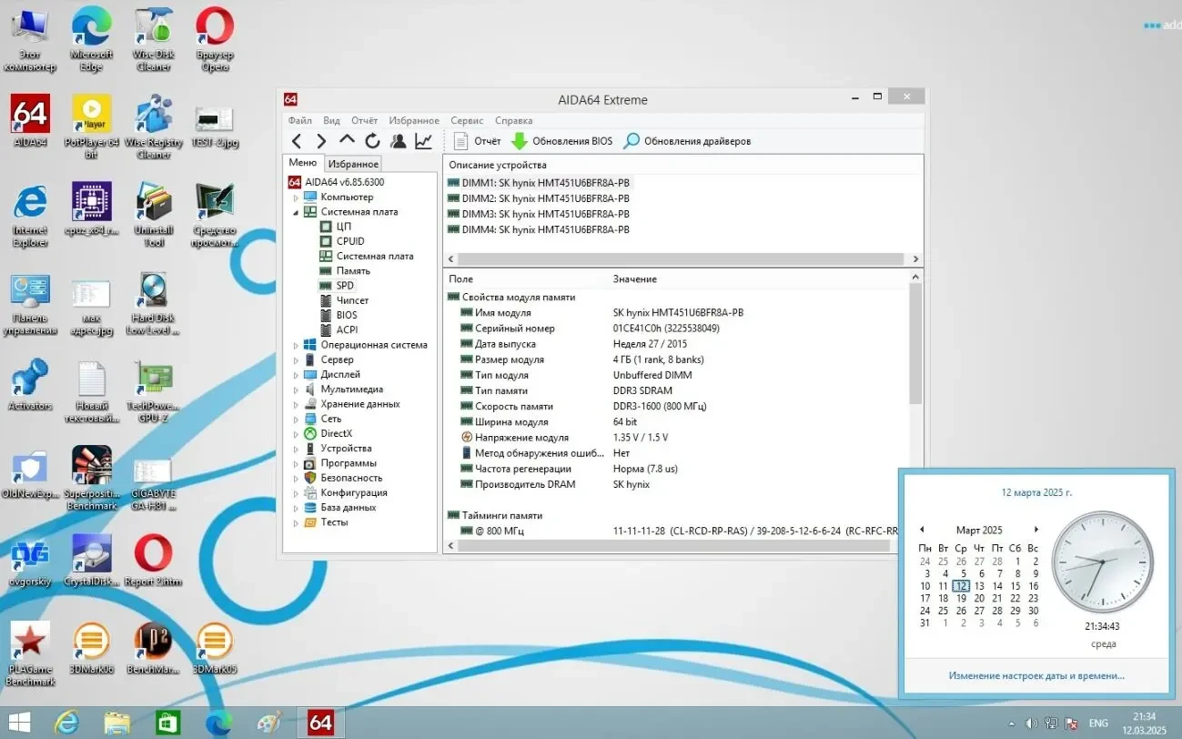Image resolution: width=1182 pixels, height=739 pixels.
Task: Click the horizontal scrollbar right arrow
Action: click(917, 258)
